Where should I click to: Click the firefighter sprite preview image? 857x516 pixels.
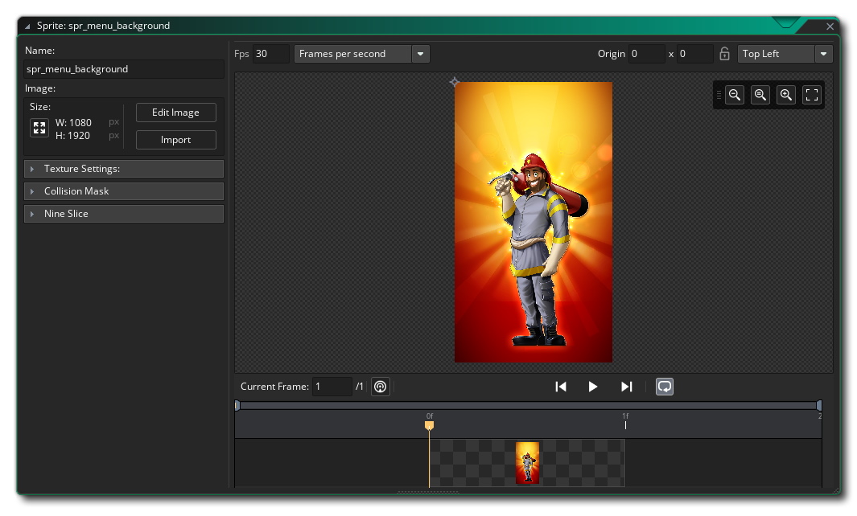[x=534, y=223]
